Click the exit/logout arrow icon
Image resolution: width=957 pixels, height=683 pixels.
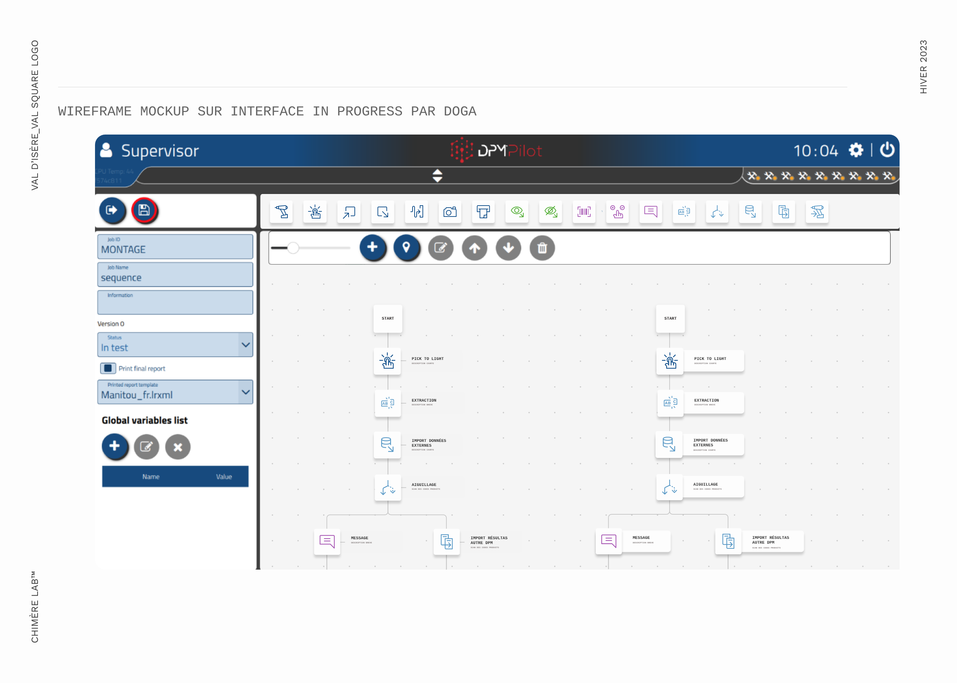[x=112, y=210]
